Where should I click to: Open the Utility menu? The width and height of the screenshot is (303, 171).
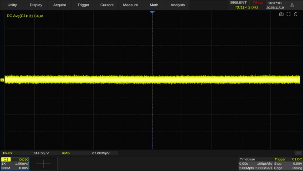12,5
